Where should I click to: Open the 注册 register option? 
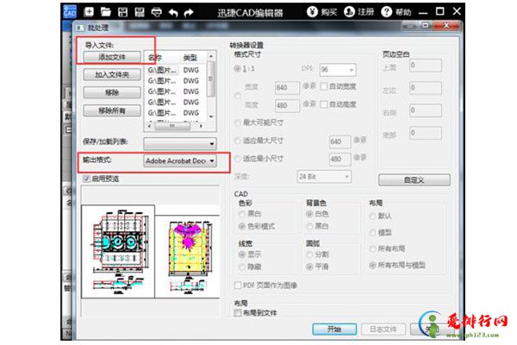click(x=358, y=12)
